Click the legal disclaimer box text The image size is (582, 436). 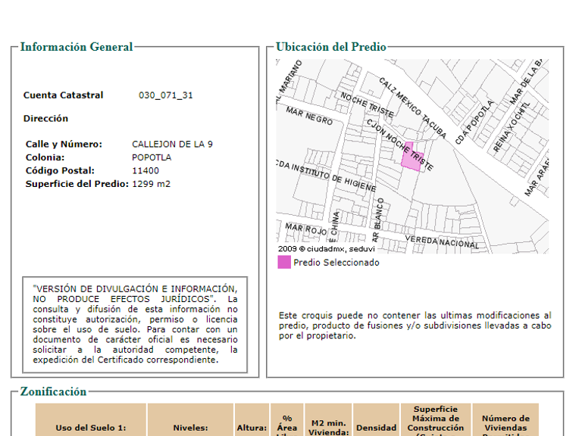135,325
